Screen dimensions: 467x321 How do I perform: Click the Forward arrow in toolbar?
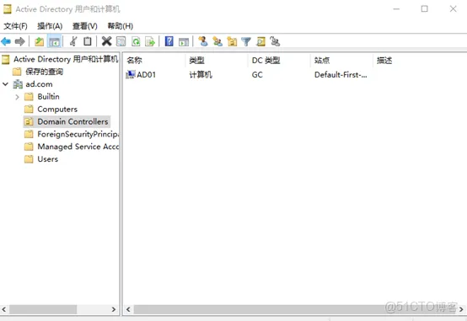coord(20,41)
